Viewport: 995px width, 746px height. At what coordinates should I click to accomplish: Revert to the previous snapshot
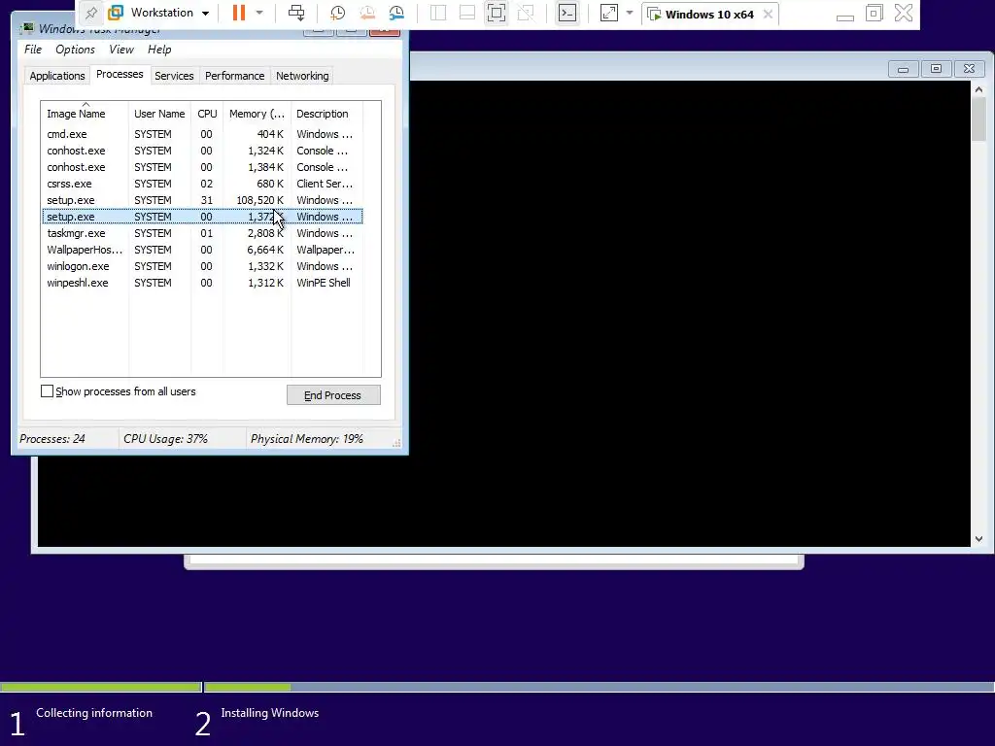366,13
